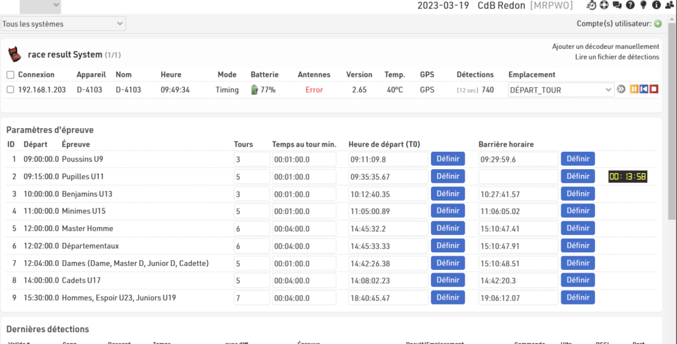This screenshot has width=677, height=344.
Task: Click the Tours field for Hommes, Espoir U23
Action: 252,298
